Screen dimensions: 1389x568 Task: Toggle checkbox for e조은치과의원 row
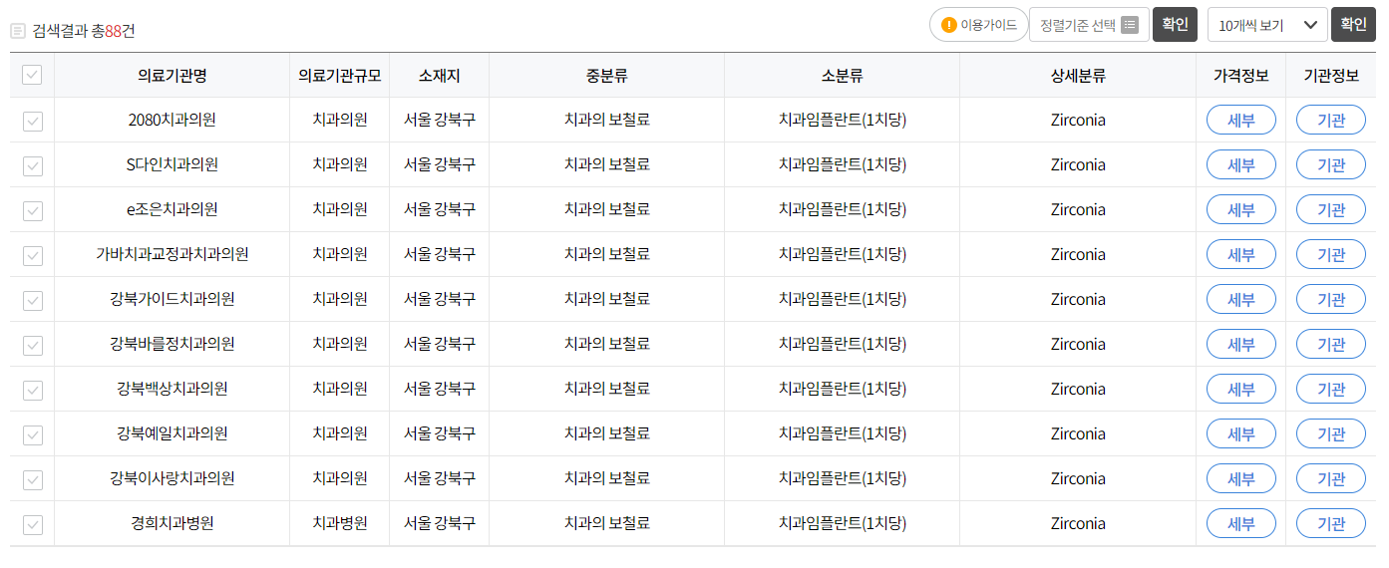coord(33,210)
